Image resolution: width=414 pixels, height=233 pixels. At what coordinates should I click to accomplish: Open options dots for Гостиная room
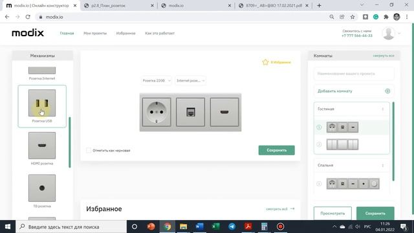382,109
